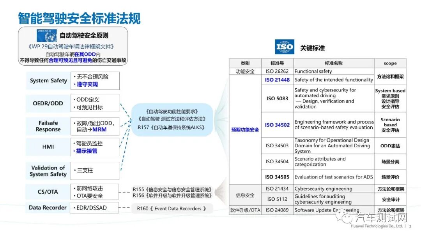Click the 自动驾驶安全原则 heading

pyautogui.click(x=84, y=35)
